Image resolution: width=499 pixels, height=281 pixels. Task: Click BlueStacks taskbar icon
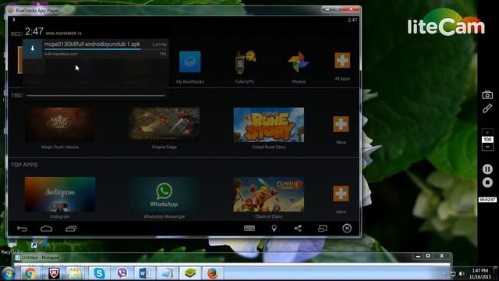click(x=190, y=273)
